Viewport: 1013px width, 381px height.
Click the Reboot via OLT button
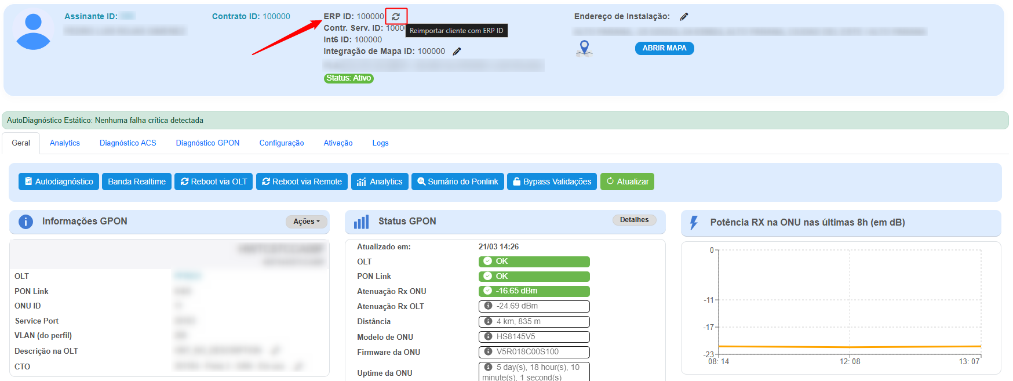tap(213, 182)
